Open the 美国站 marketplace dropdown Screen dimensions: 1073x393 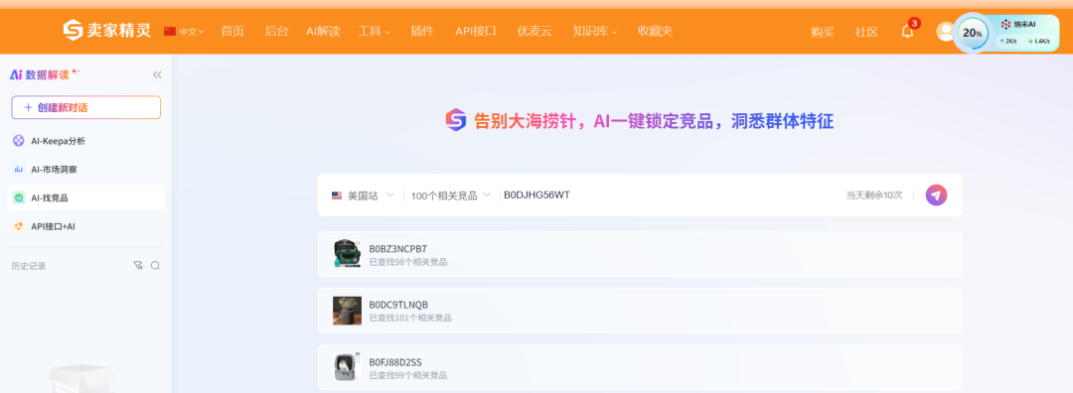click(363, 196)
